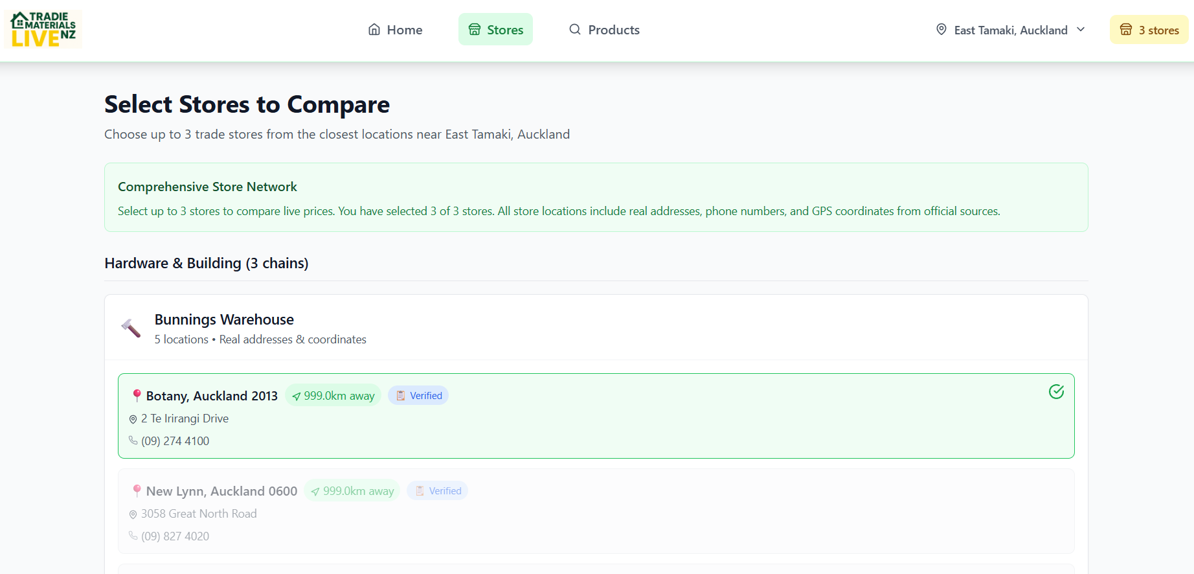Open the Stores nav tab
This screenshot has width=1194, height=574.
pos(495,30)
